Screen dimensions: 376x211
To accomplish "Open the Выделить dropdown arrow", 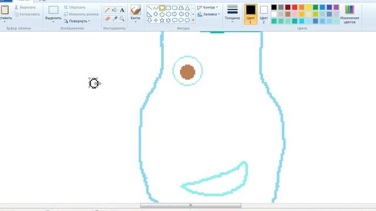I will click(x=53, y=22).
